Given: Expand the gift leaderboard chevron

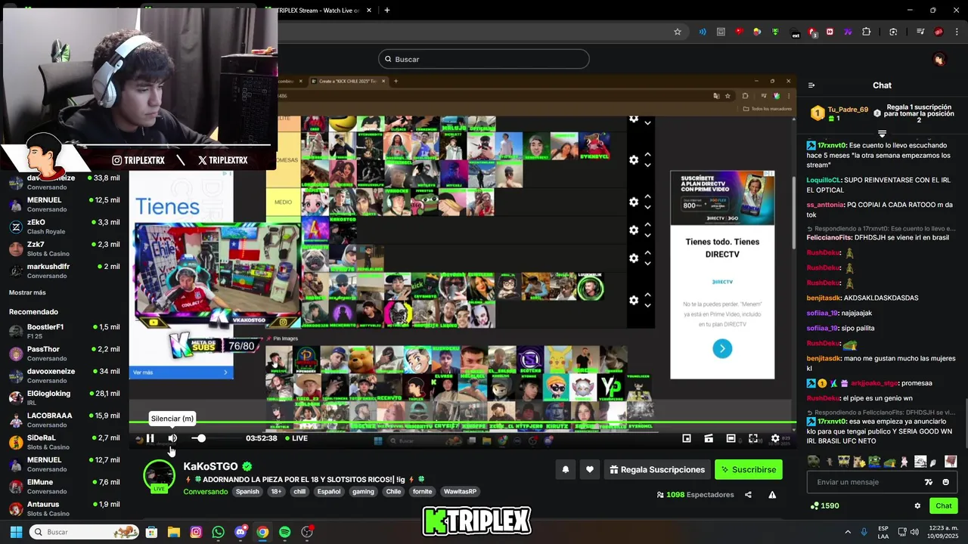Looking at the screenshot, I should pyautogui.click(x=882, y=134).
